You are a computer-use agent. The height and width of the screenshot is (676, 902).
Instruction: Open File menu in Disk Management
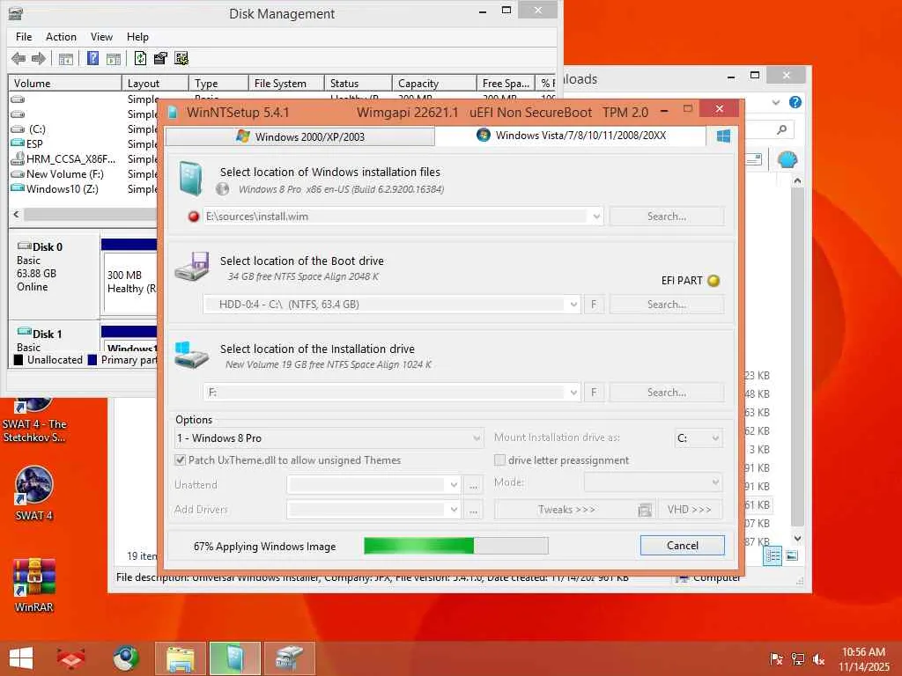(x=24, y=37)
